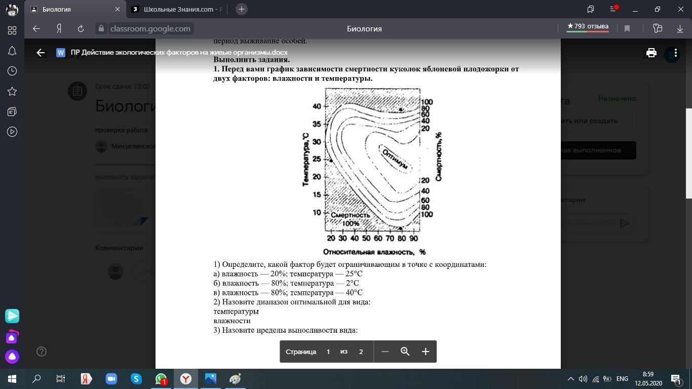Reset zoom with the magnifier button
The image size is (692, 389).
(405, 352)
